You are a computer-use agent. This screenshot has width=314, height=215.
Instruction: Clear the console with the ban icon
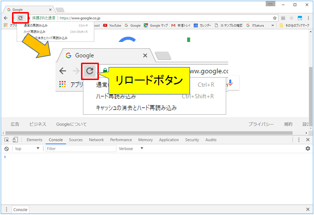[7, 149]
